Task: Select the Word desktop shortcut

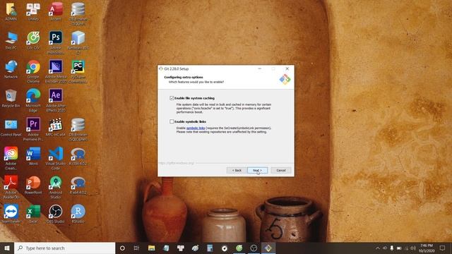Action: click(33, 156)
